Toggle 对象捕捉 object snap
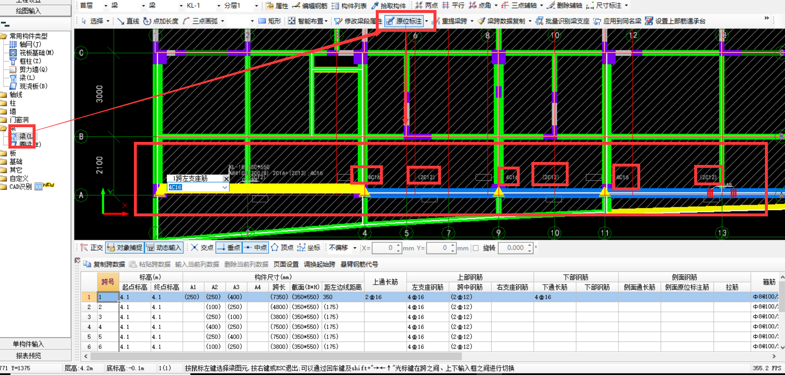785x375 pixels. pos(124,248)
